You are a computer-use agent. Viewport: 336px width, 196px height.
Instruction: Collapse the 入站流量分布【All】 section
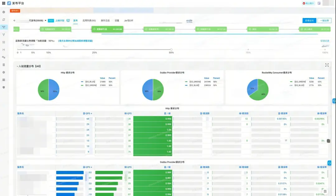(x=17, y=66)
